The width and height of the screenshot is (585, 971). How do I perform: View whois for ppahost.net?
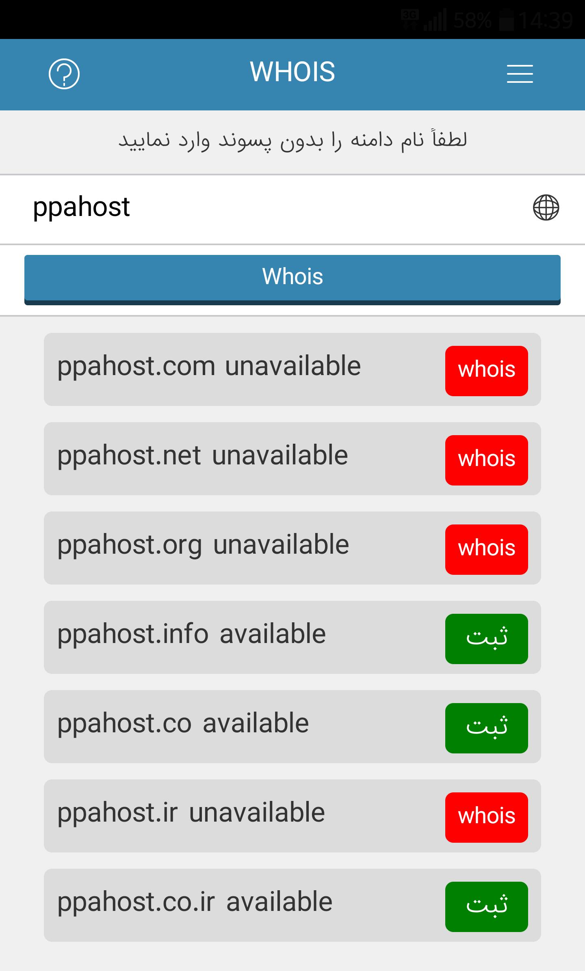(487, 460)
